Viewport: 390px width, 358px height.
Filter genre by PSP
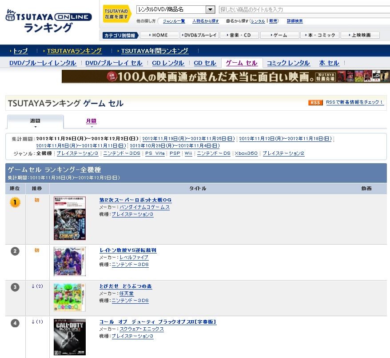pyautogui.click(x=175, y=153)
